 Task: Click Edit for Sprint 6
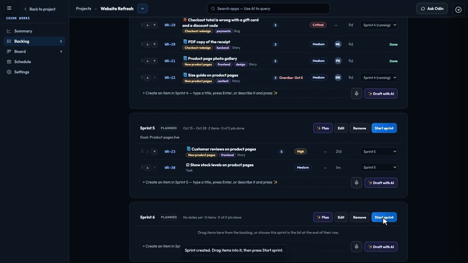[x=341, y=217]
